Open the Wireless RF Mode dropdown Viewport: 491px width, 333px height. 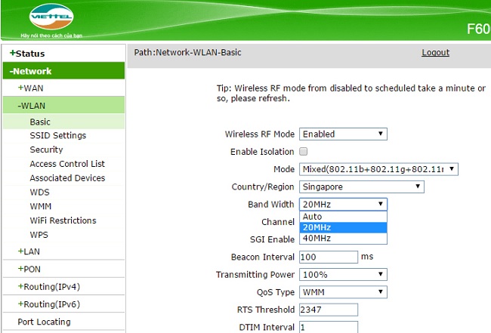(343, 134)
